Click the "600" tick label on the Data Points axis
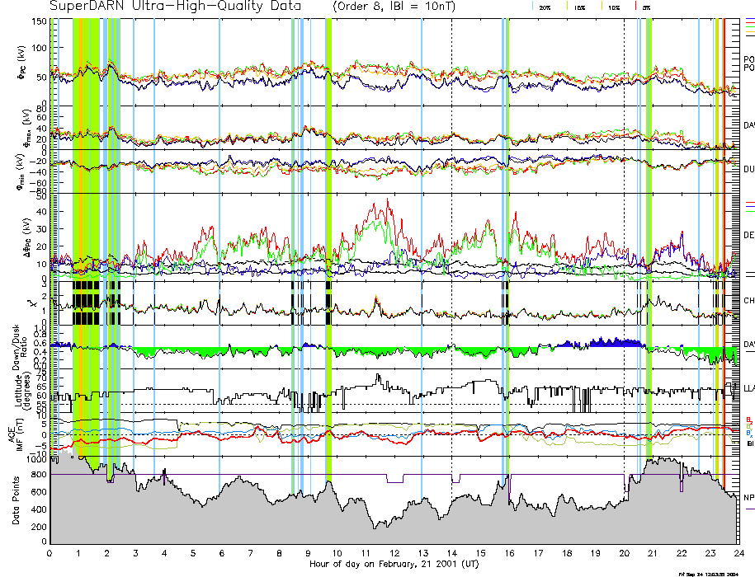755x577 pixels. [40, 492]
